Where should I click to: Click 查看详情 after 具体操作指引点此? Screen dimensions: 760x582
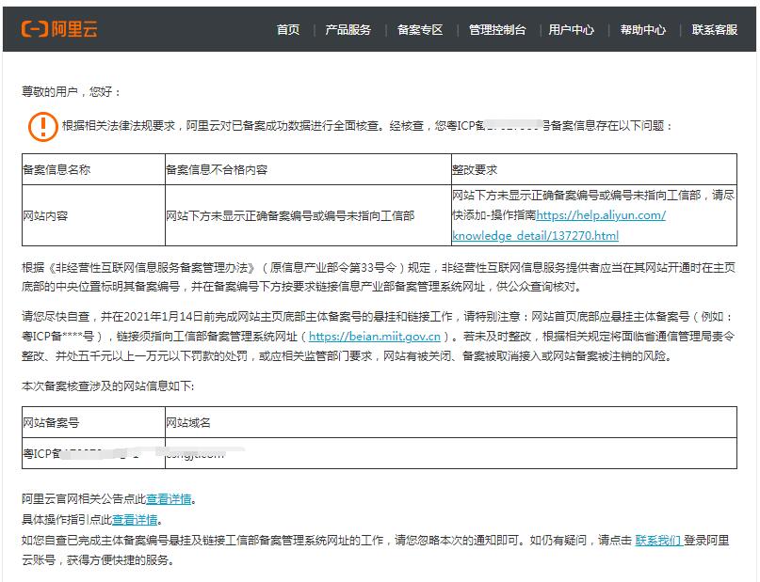pos(135,520)
